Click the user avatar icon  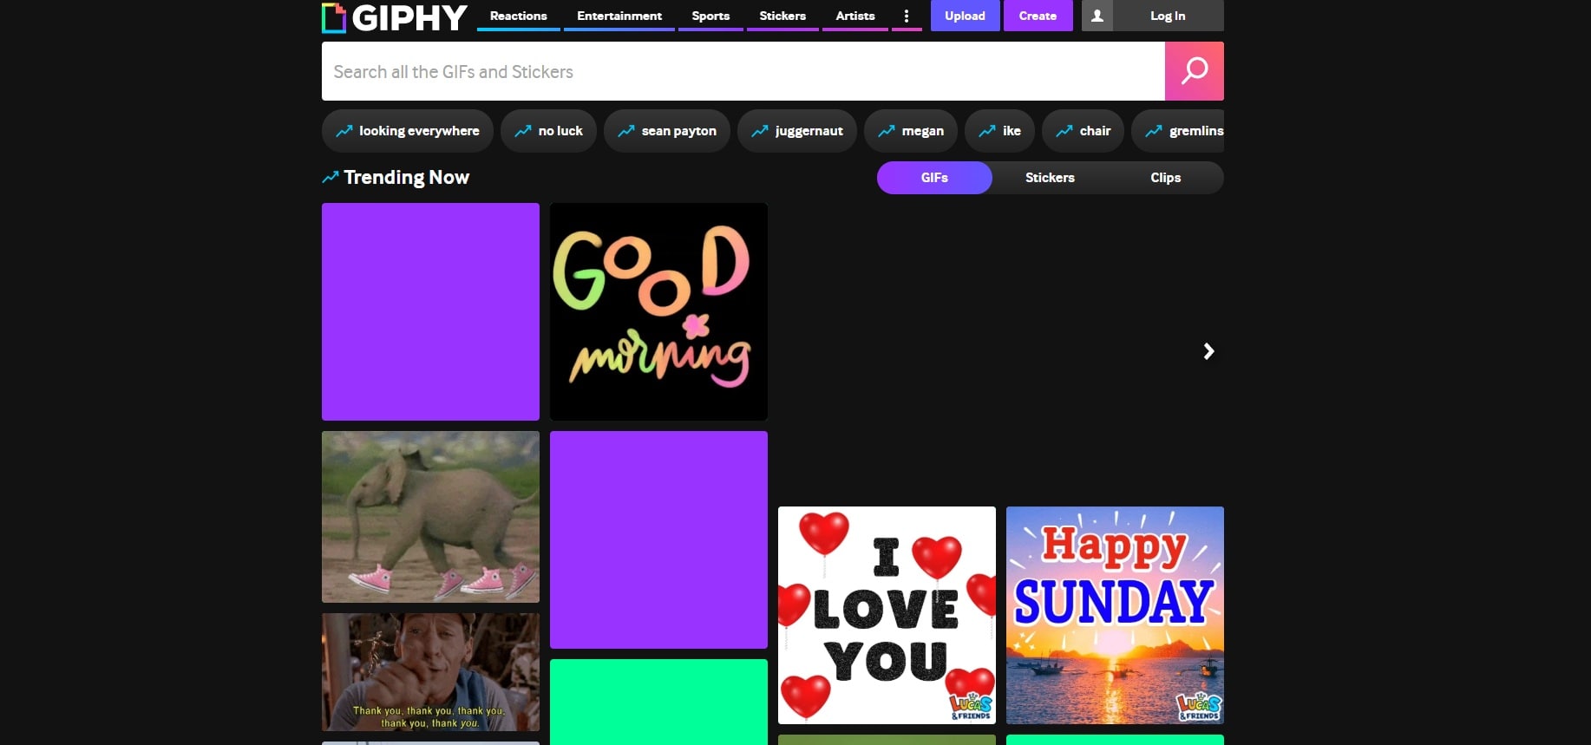(1097, 16)
